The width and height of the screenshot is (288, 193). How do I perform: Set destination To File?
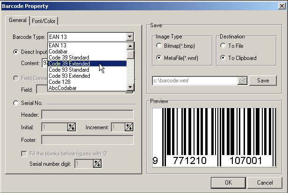[x=223, y=45]
